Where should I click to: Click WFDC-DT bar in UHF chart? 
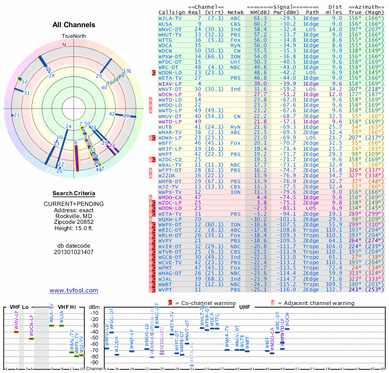(112, 332)
